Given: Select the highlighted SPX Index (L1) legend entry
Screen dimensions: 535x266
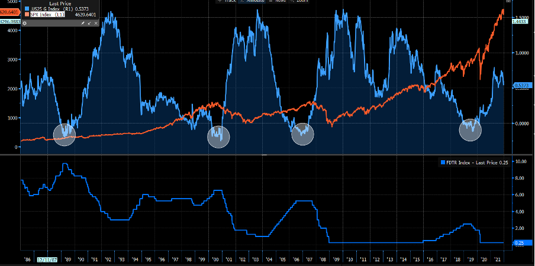Looking at the screenshot, I should (x=46, y=15).
